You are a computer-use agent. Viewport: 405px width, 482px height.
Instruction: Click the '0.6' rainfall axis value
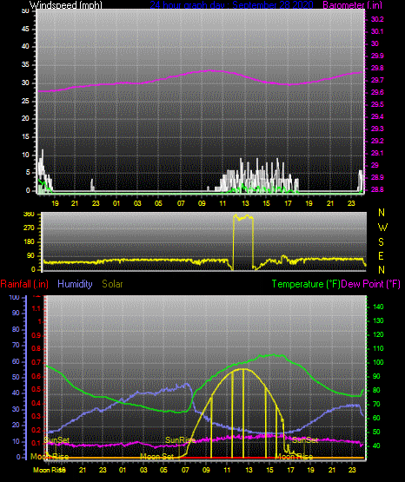click(37, 377)
